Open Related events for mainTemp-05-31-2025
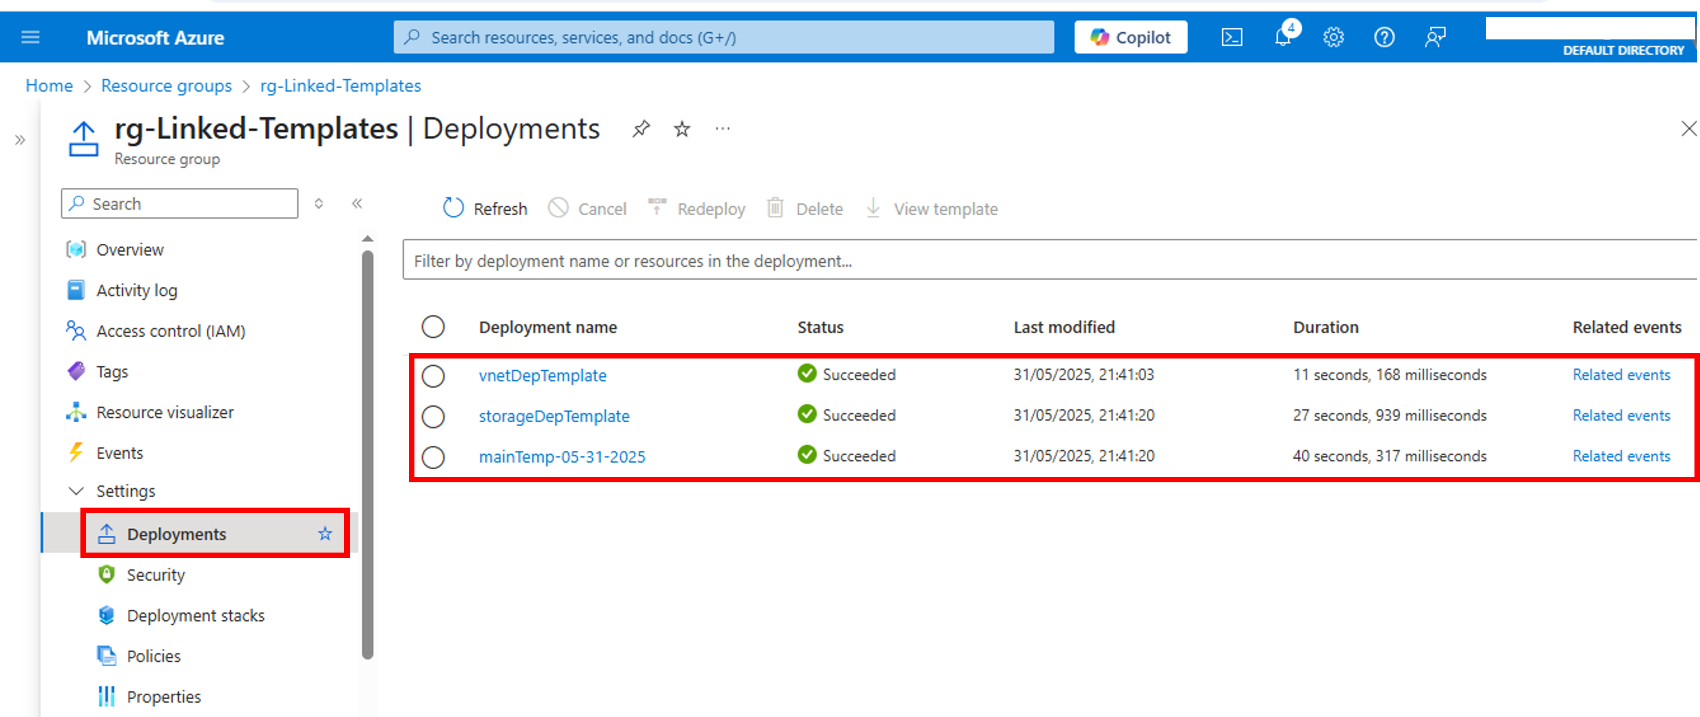This screenshot has width=1700, height=717. [x=1622, y=456]
